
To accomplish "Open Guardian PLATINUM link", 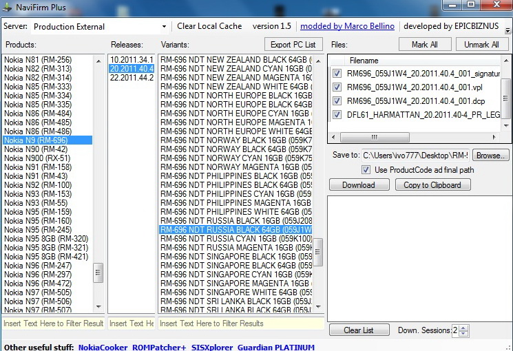I will click(276, 348).
